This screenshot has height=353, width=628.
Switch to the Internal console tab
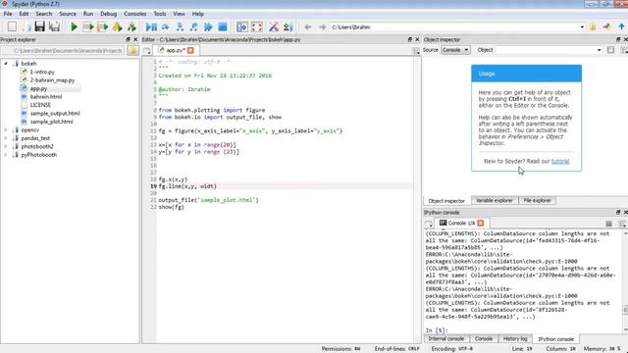point(446,338)
